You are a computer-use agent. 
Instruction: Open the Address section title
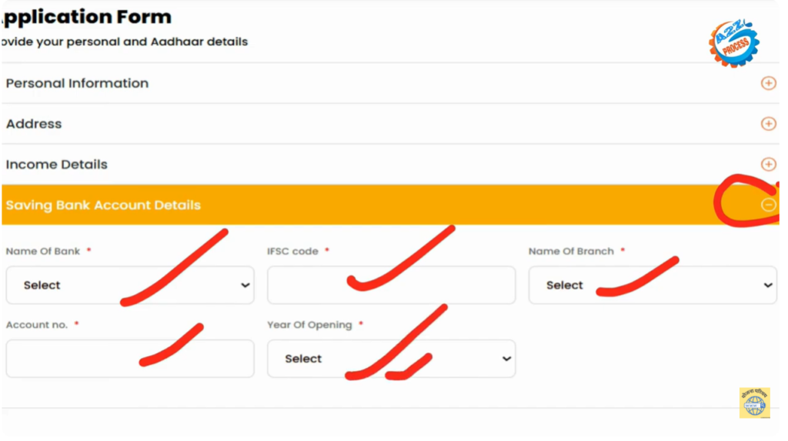[x=34, y=124]
